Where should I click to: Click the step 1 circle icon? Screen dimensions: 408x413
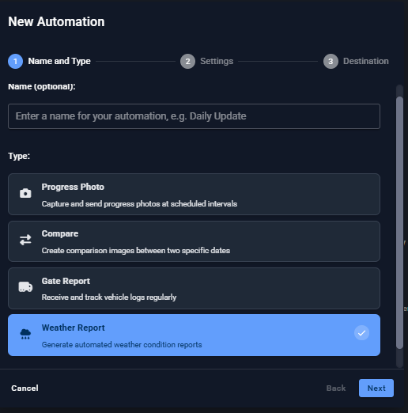point(15,62)
